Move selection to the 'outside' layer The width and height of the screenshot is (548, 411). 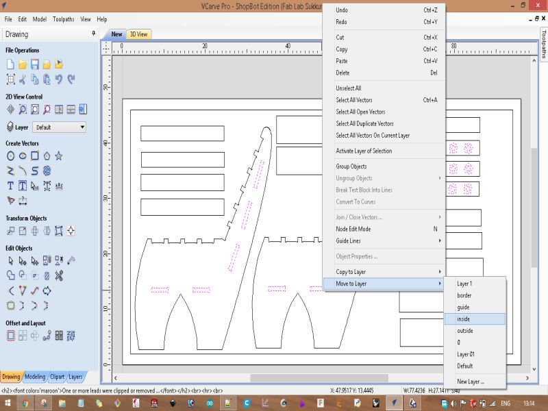click(x=475, y=331)
